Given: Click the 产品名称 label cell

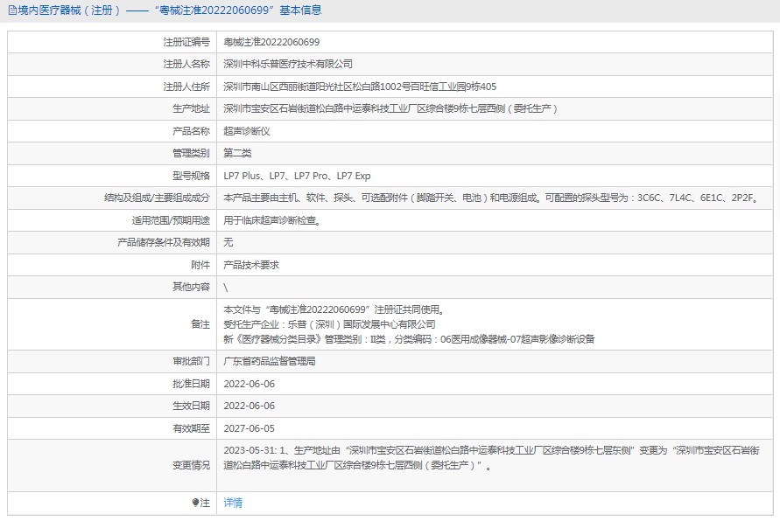Looking at the screenshot, I should 112,131.
